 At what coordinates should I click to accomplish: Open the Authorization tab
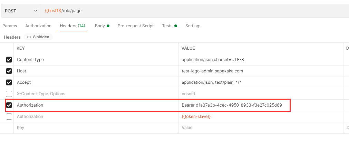(38, 26)
